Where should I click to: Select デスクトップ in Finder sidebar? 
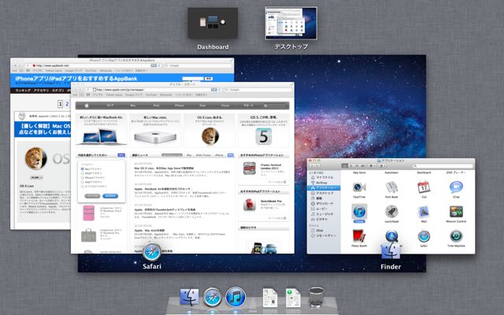coord(324,193)
